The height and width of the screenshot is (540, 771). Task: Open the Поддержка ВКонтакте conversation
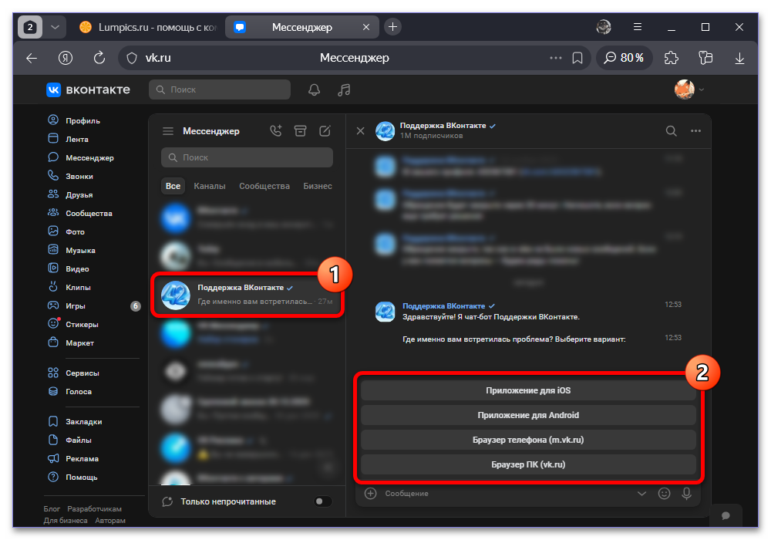(x=247, y=294)
